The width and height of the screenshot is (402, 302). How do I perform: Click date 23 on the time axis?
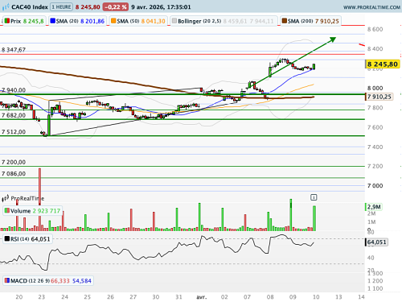tap(42, 297)
